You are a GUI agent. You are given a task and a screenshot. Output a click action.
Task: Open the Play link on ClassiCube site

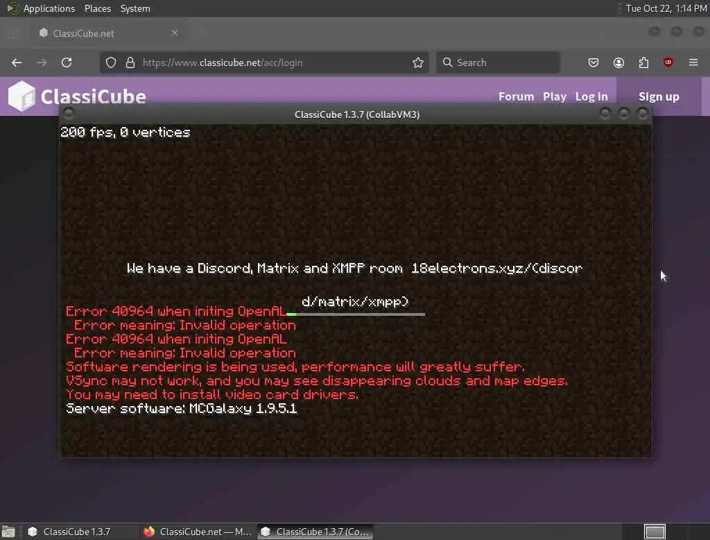[x=555, y=96]
